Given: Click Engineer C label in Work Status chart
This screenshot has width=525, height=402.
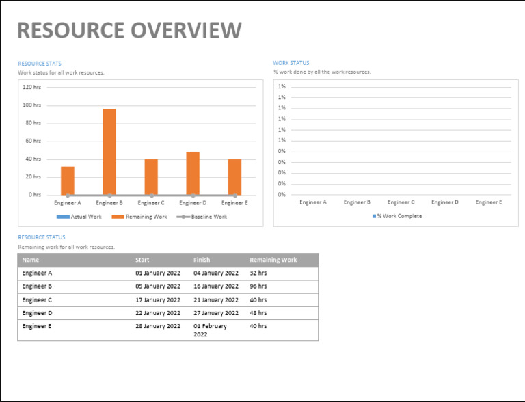Looking at the screenshot, I should point(401,202).
